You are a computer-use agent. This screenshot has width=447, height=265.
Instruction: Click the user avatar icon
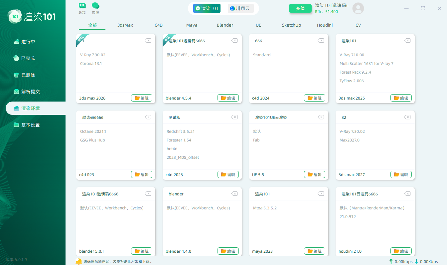tap(358, 8)
